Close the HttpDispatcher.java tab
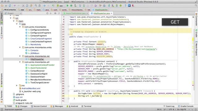This screenshot has width=198, height=111. 111,13
